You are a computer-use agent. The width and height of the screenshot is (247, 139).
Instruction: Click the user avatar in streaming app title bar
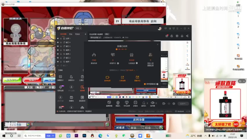pyautogui.click(x=160, y=28)
